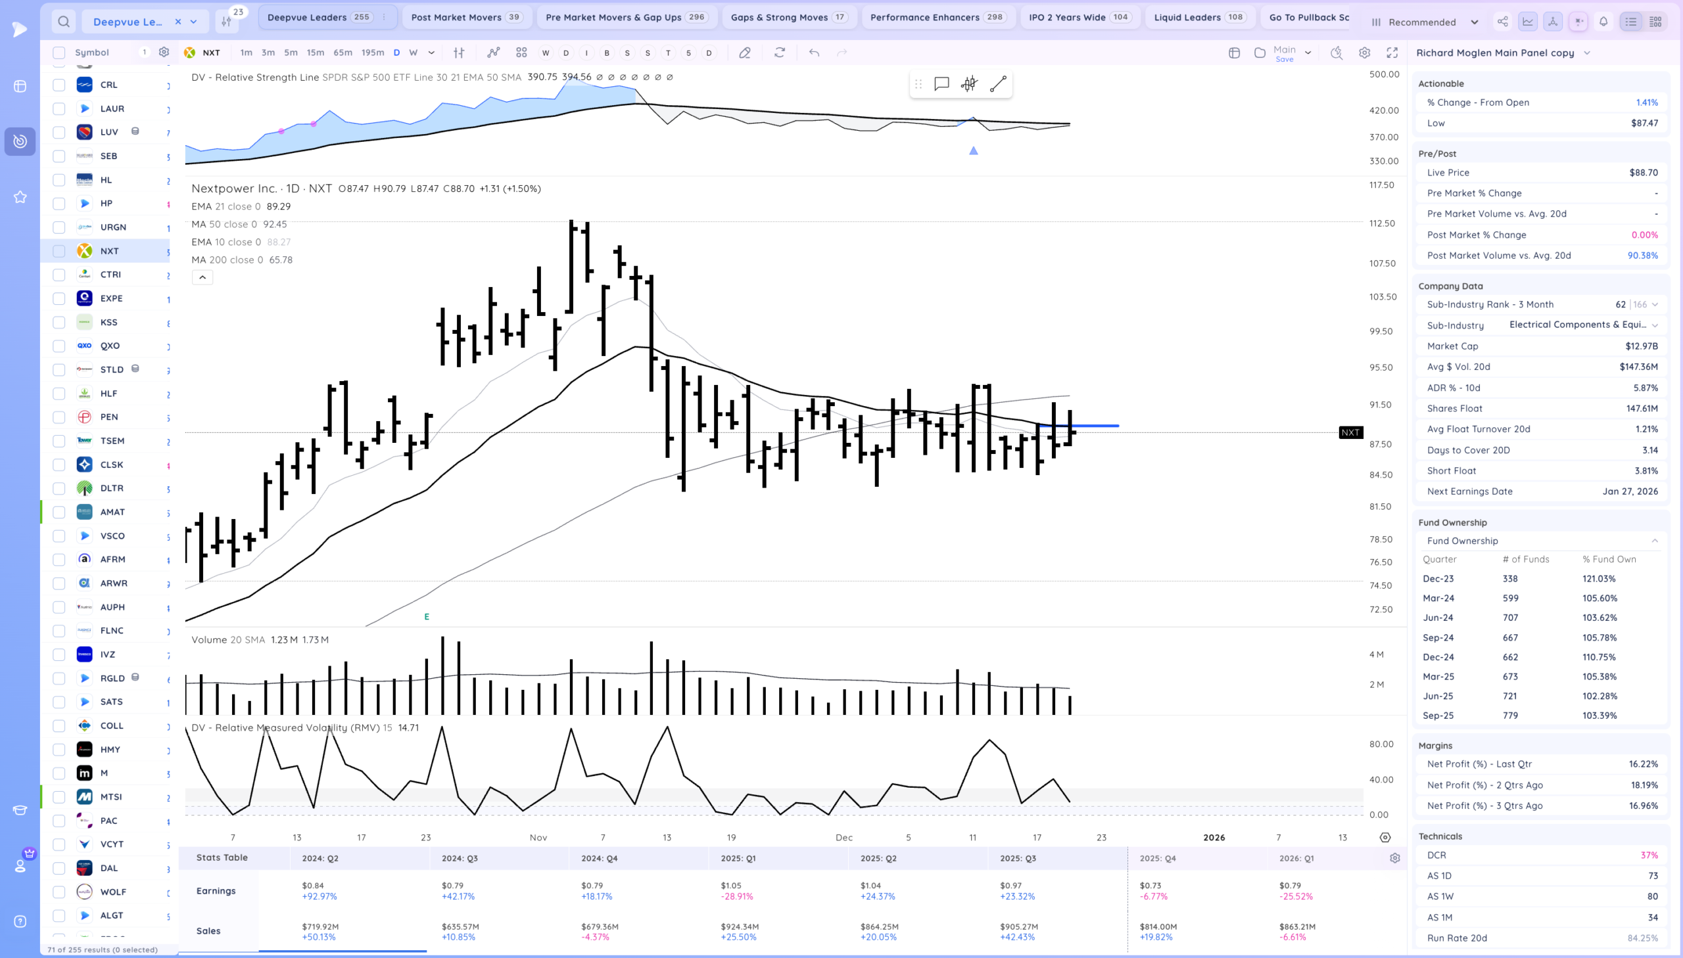
Task: Open the bar style chart type icon
Action: coord(459,53)
